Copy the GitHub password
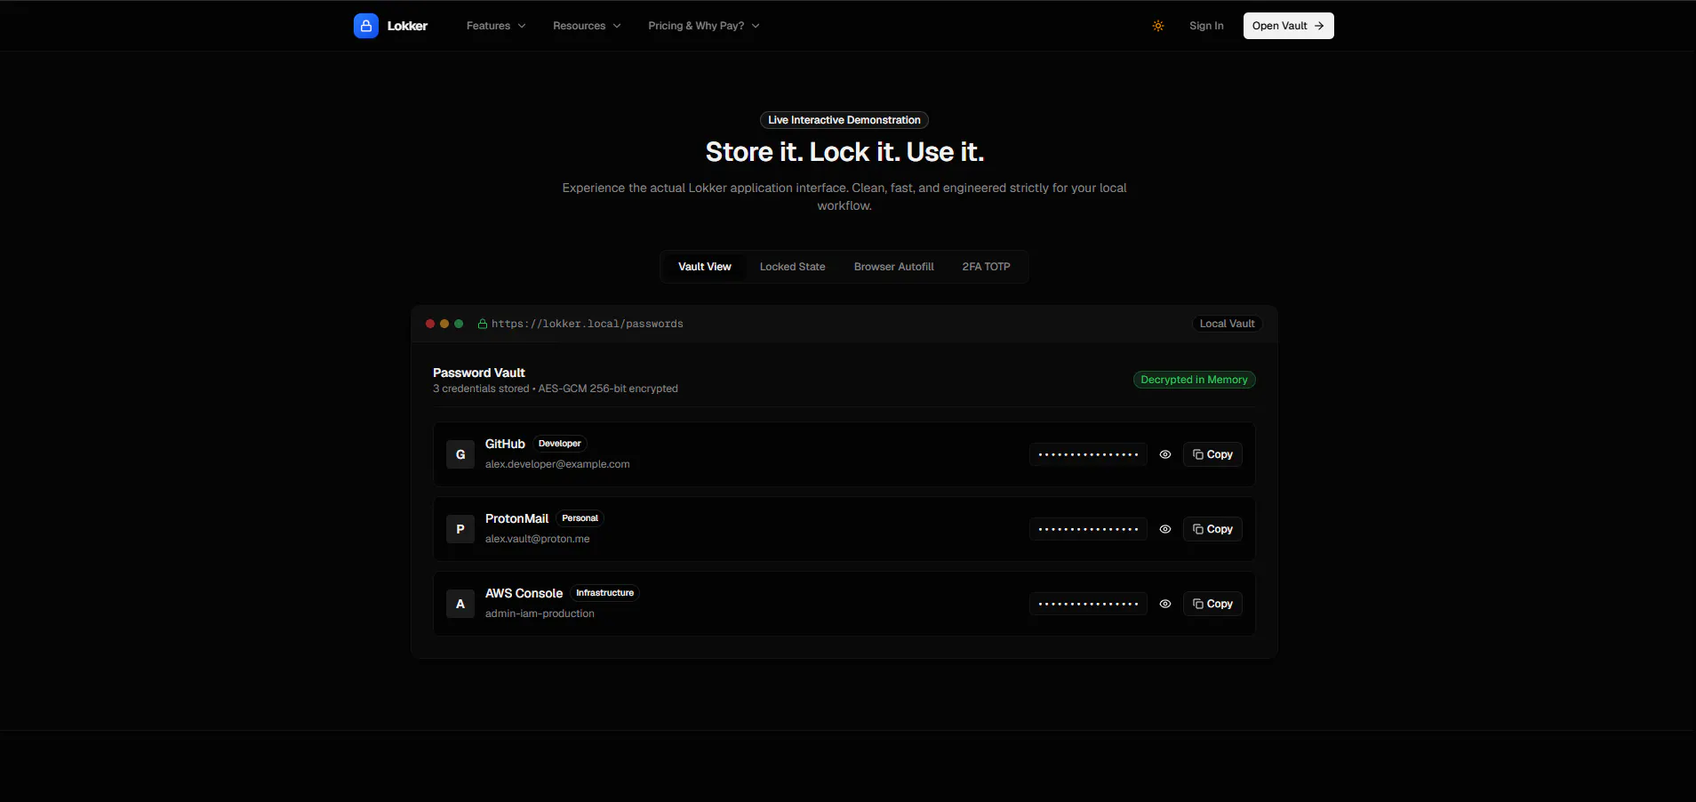 tap(1212, 454)
